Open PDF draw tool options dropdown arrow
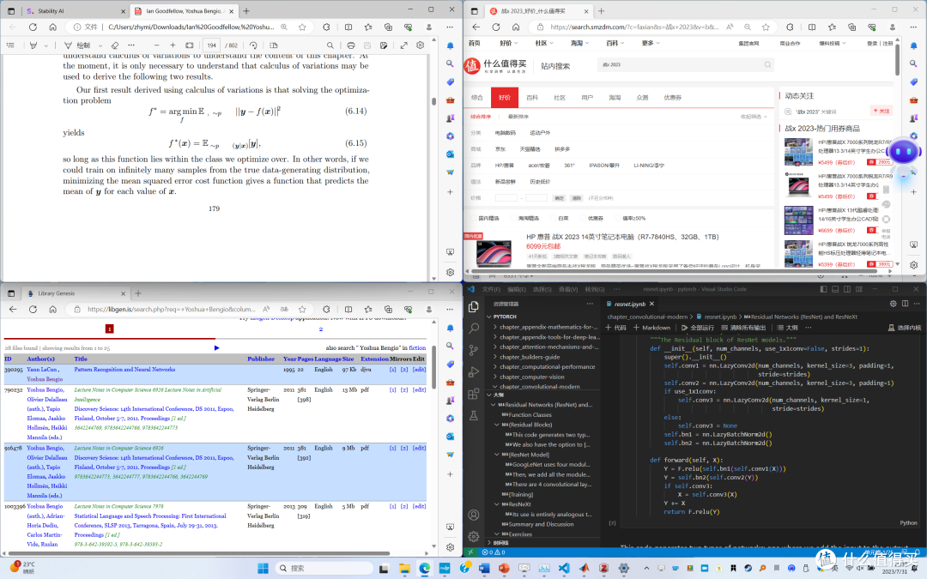This screenshot has width=927, height=579. [x=100, y=45]
